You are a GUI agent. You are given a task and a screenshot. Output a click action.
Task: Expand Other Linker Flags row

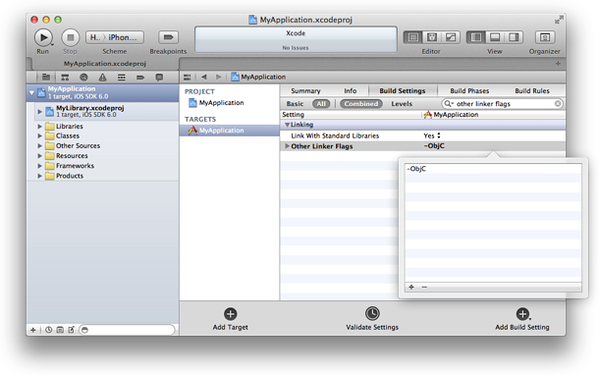pos(287,146)
